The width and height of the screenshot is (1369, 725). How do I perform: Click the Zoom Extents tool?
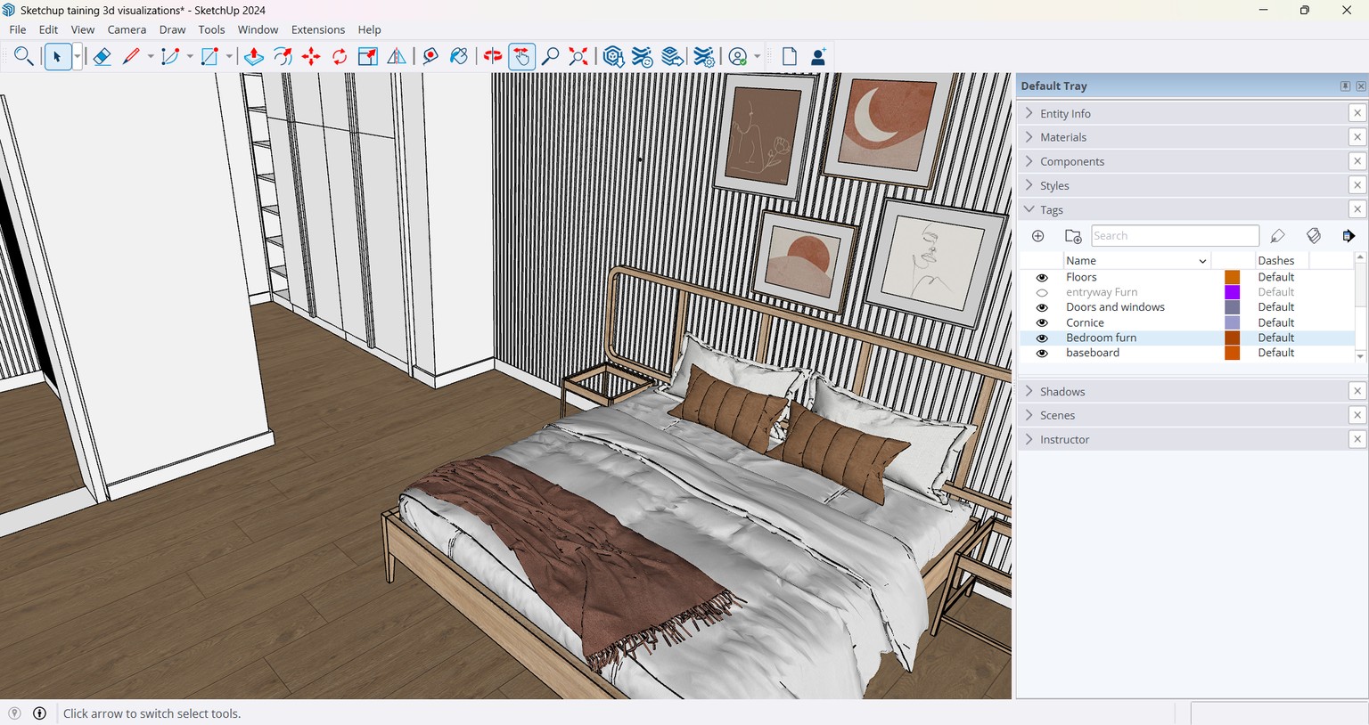click(x=578, y=57)
